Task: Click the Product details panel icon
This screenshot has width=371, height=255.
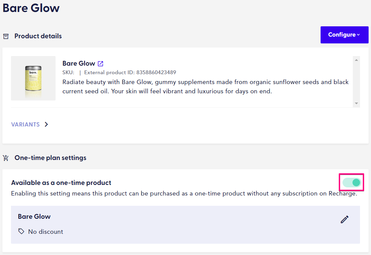Action: tap(6, 36)
